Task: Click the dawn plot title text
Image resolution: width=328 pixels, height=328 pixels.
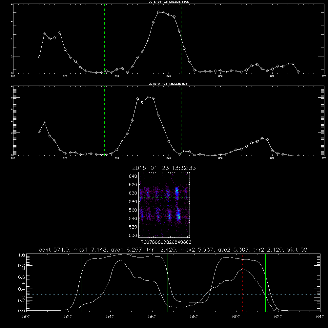Action: (169, 2)
